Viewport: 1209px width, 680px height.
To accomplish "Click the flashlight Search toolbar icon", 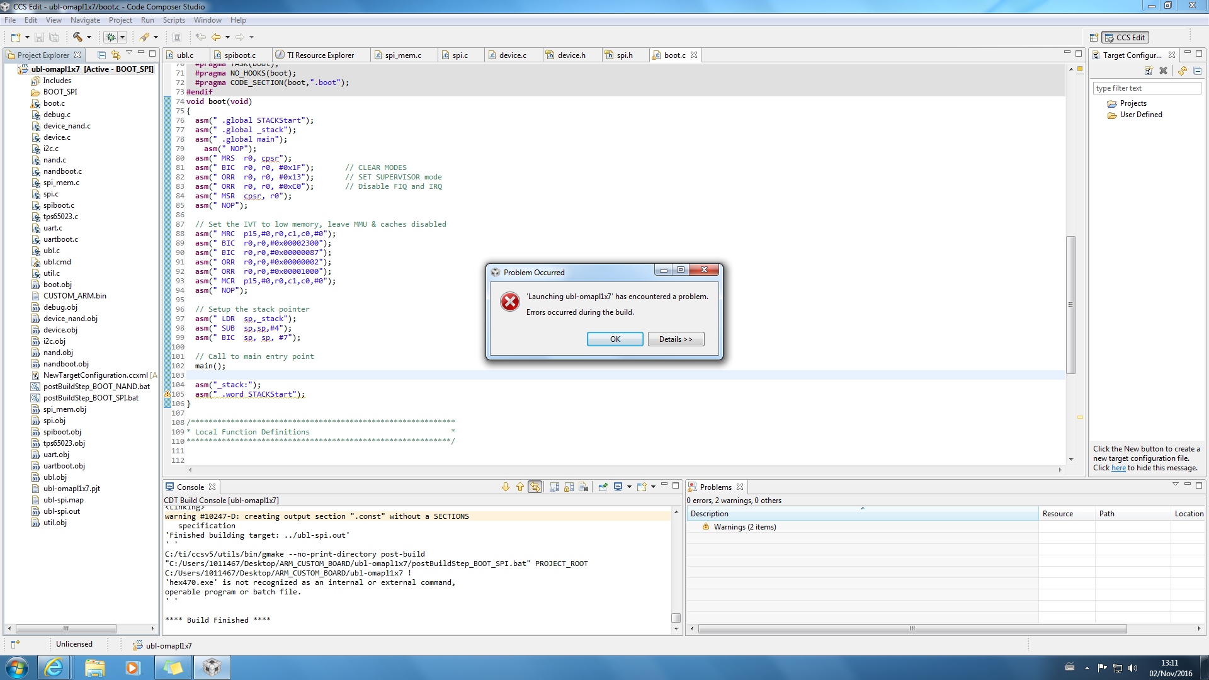I will (145, 37).
